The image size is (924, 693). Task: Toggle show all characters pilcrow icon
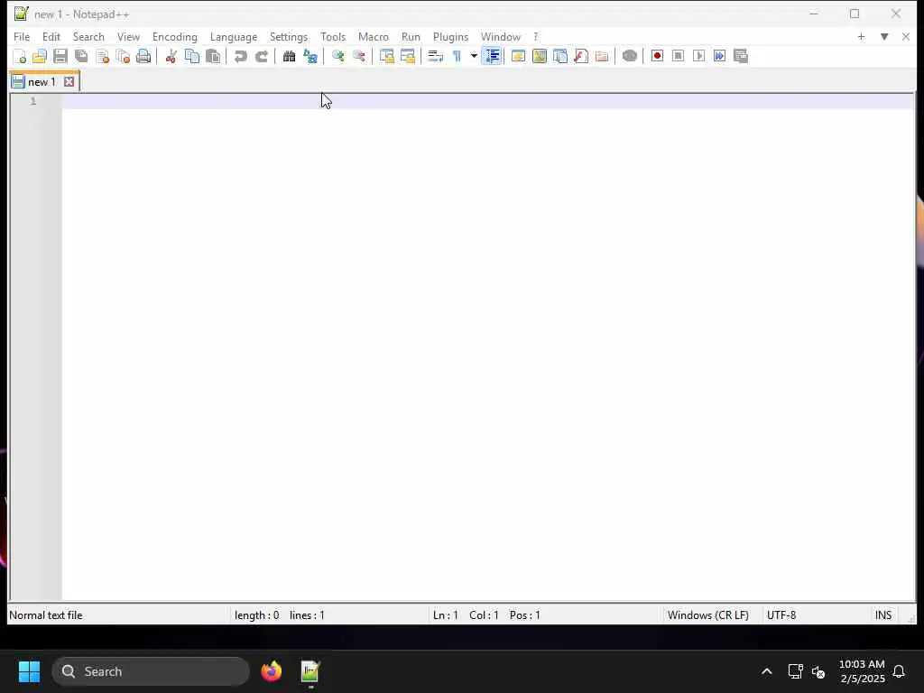coord(457,56)
